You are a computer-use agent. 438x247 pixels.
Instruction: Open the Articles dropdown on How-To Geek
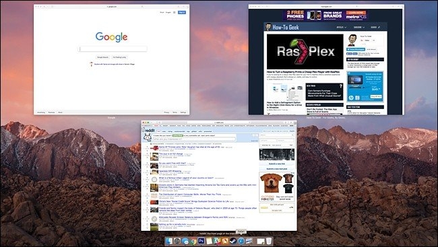click(342, 28)
